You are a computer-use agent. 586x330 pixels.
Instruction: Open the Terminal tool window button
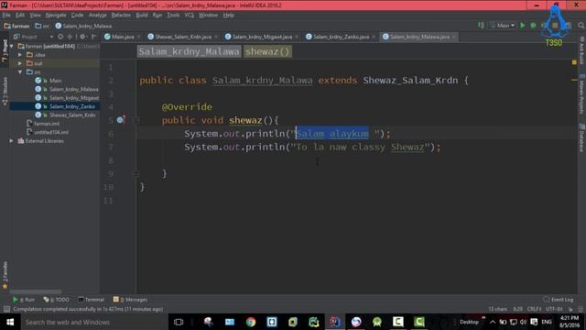click(x=92, y=300)
